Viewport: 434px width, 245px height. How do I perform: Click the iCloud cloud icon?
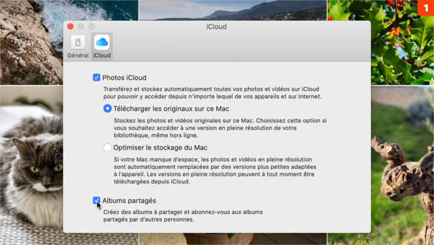click(x=102, y=42)
